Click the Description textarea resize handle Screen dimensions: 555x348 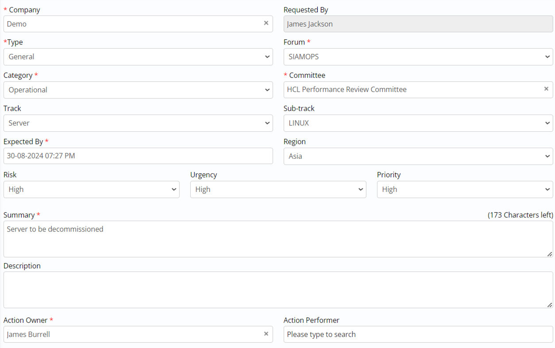tap(549, 305)
